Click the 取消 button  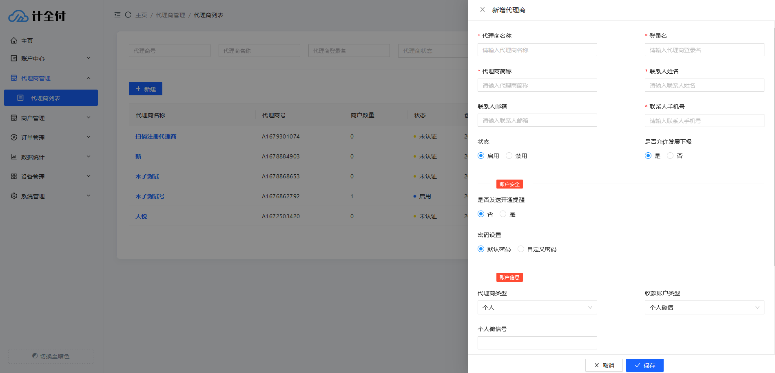pos(604,365)
